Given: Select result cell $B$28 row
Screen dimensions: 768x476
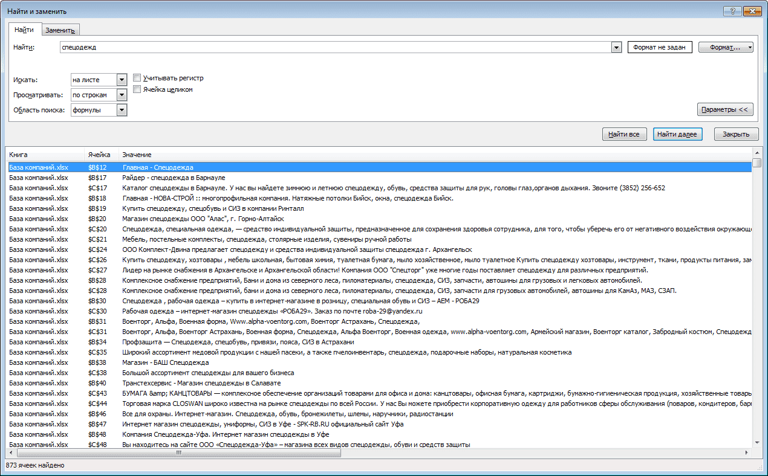Looking at the screenshot, I should (379, 280).
